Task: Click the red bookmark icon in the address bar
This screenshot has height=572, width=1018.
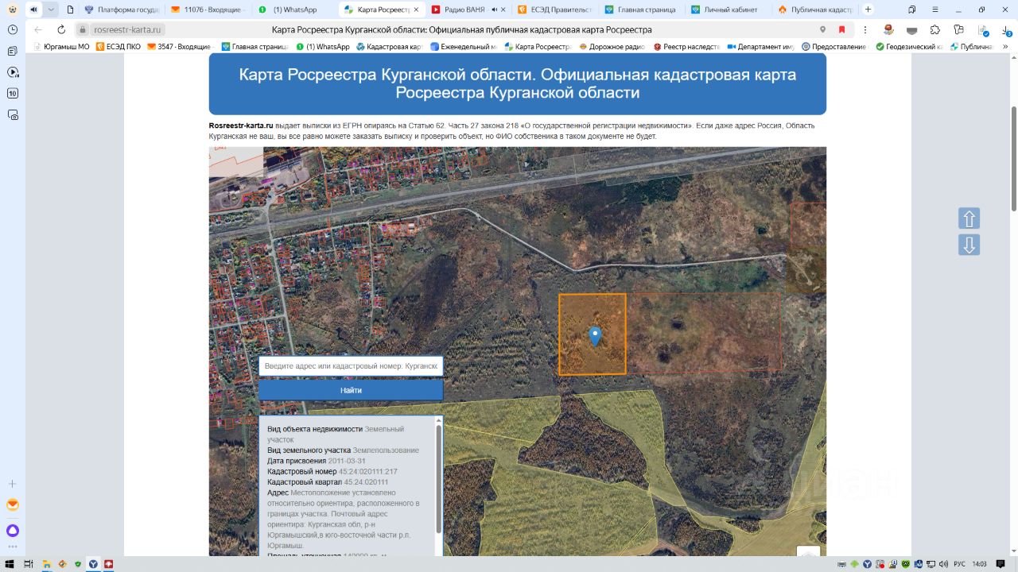Action: 841,29
